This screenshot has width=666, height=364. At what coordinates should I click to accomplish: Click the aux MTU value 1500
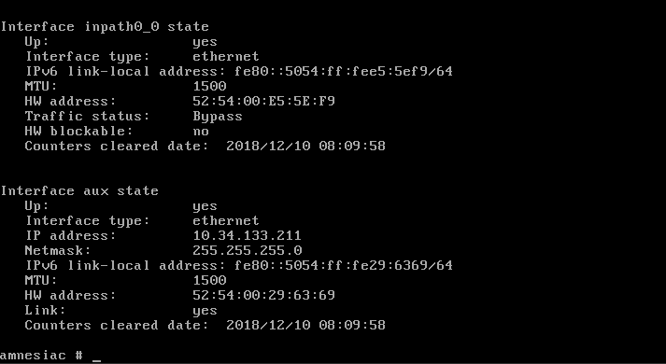209,280
